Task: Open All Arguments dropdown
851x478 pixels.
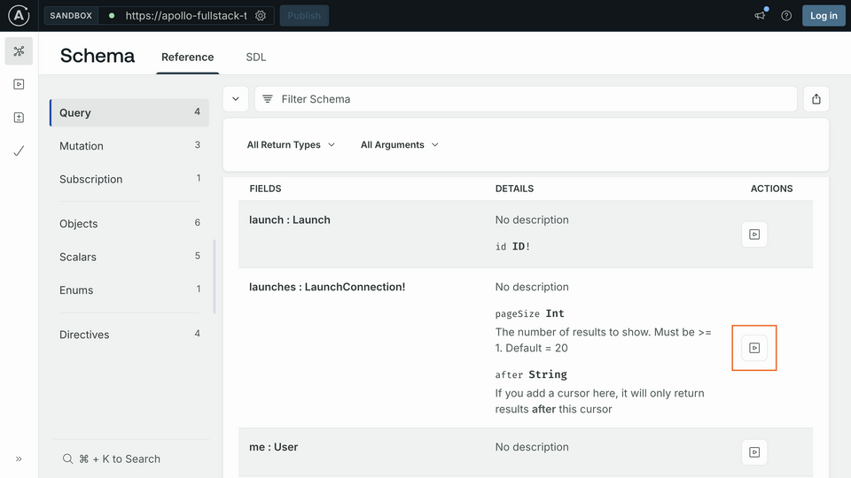Action: (400, 144)
